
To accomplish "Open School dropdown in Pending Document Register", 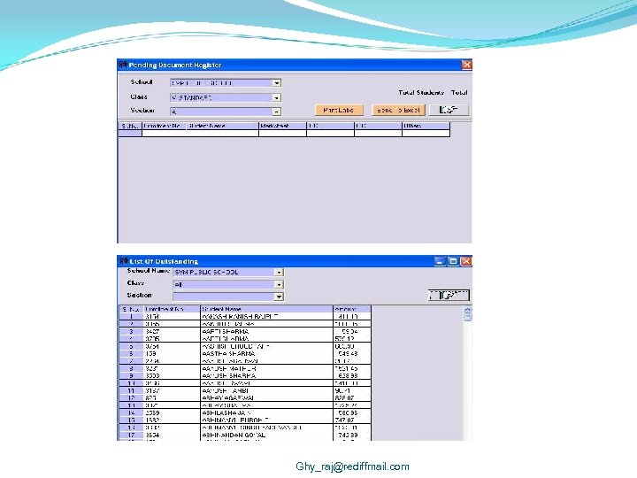I will 277,83.
